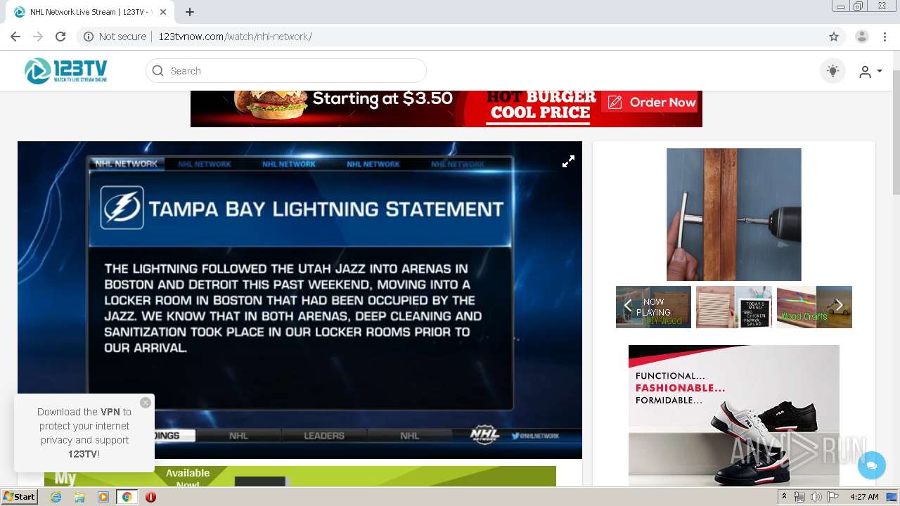
Task: Open a new browser tab
Action: tap(190, 12)
